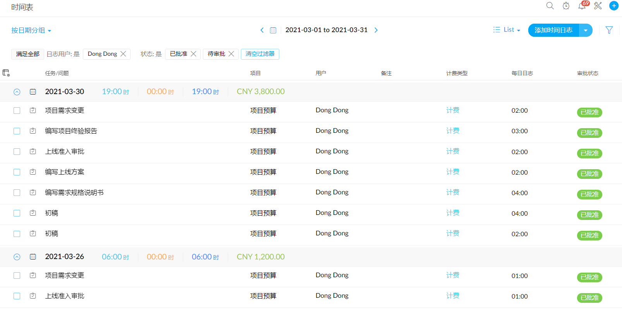Check the 编写项目终验报告 row checkbox
The height and width of the screenshot is (309, 622).
(x=17, y=131)
